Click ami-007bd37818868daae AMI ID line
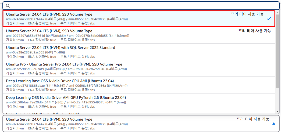The image size is (281, 134). [x=67, y=85]
